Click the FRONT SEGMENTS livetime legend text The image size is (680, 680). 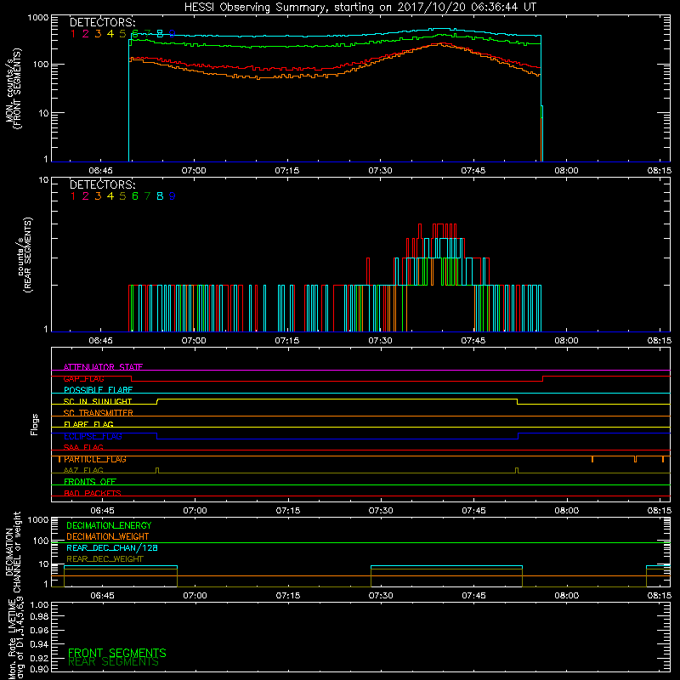[117, 653]
